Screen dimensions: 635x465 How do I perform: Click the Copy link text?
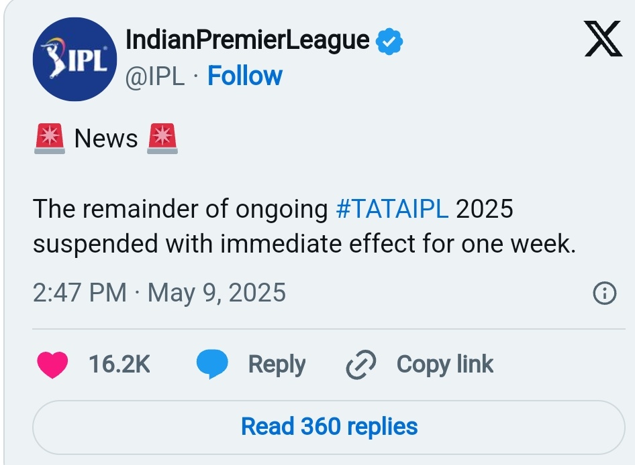click(x=444, y=364)
